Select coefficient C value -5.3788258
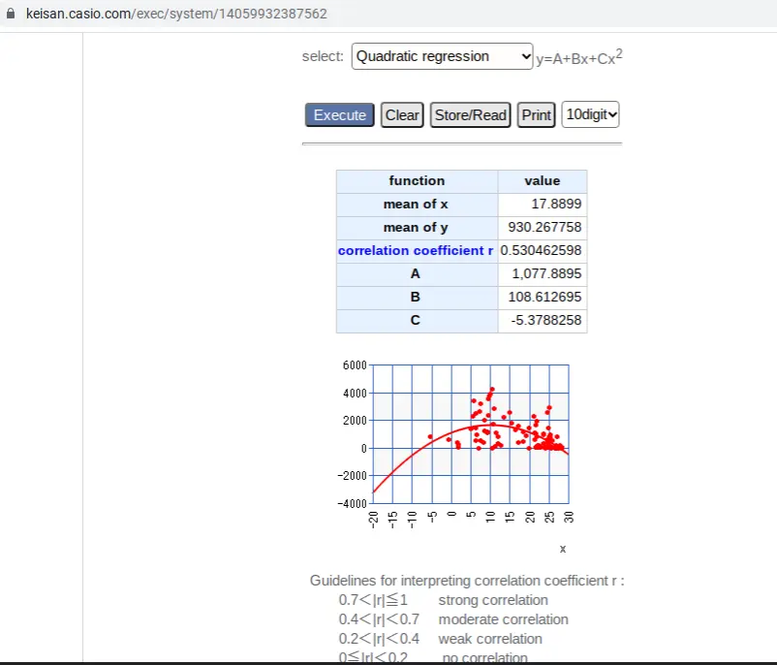Viewport: 777px width, 665px height. [x=546, y=320]
